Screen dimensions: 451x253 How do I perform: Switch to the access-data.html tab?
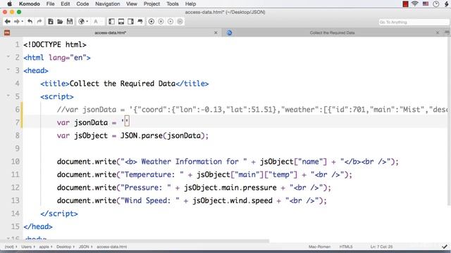click(111, 33)
